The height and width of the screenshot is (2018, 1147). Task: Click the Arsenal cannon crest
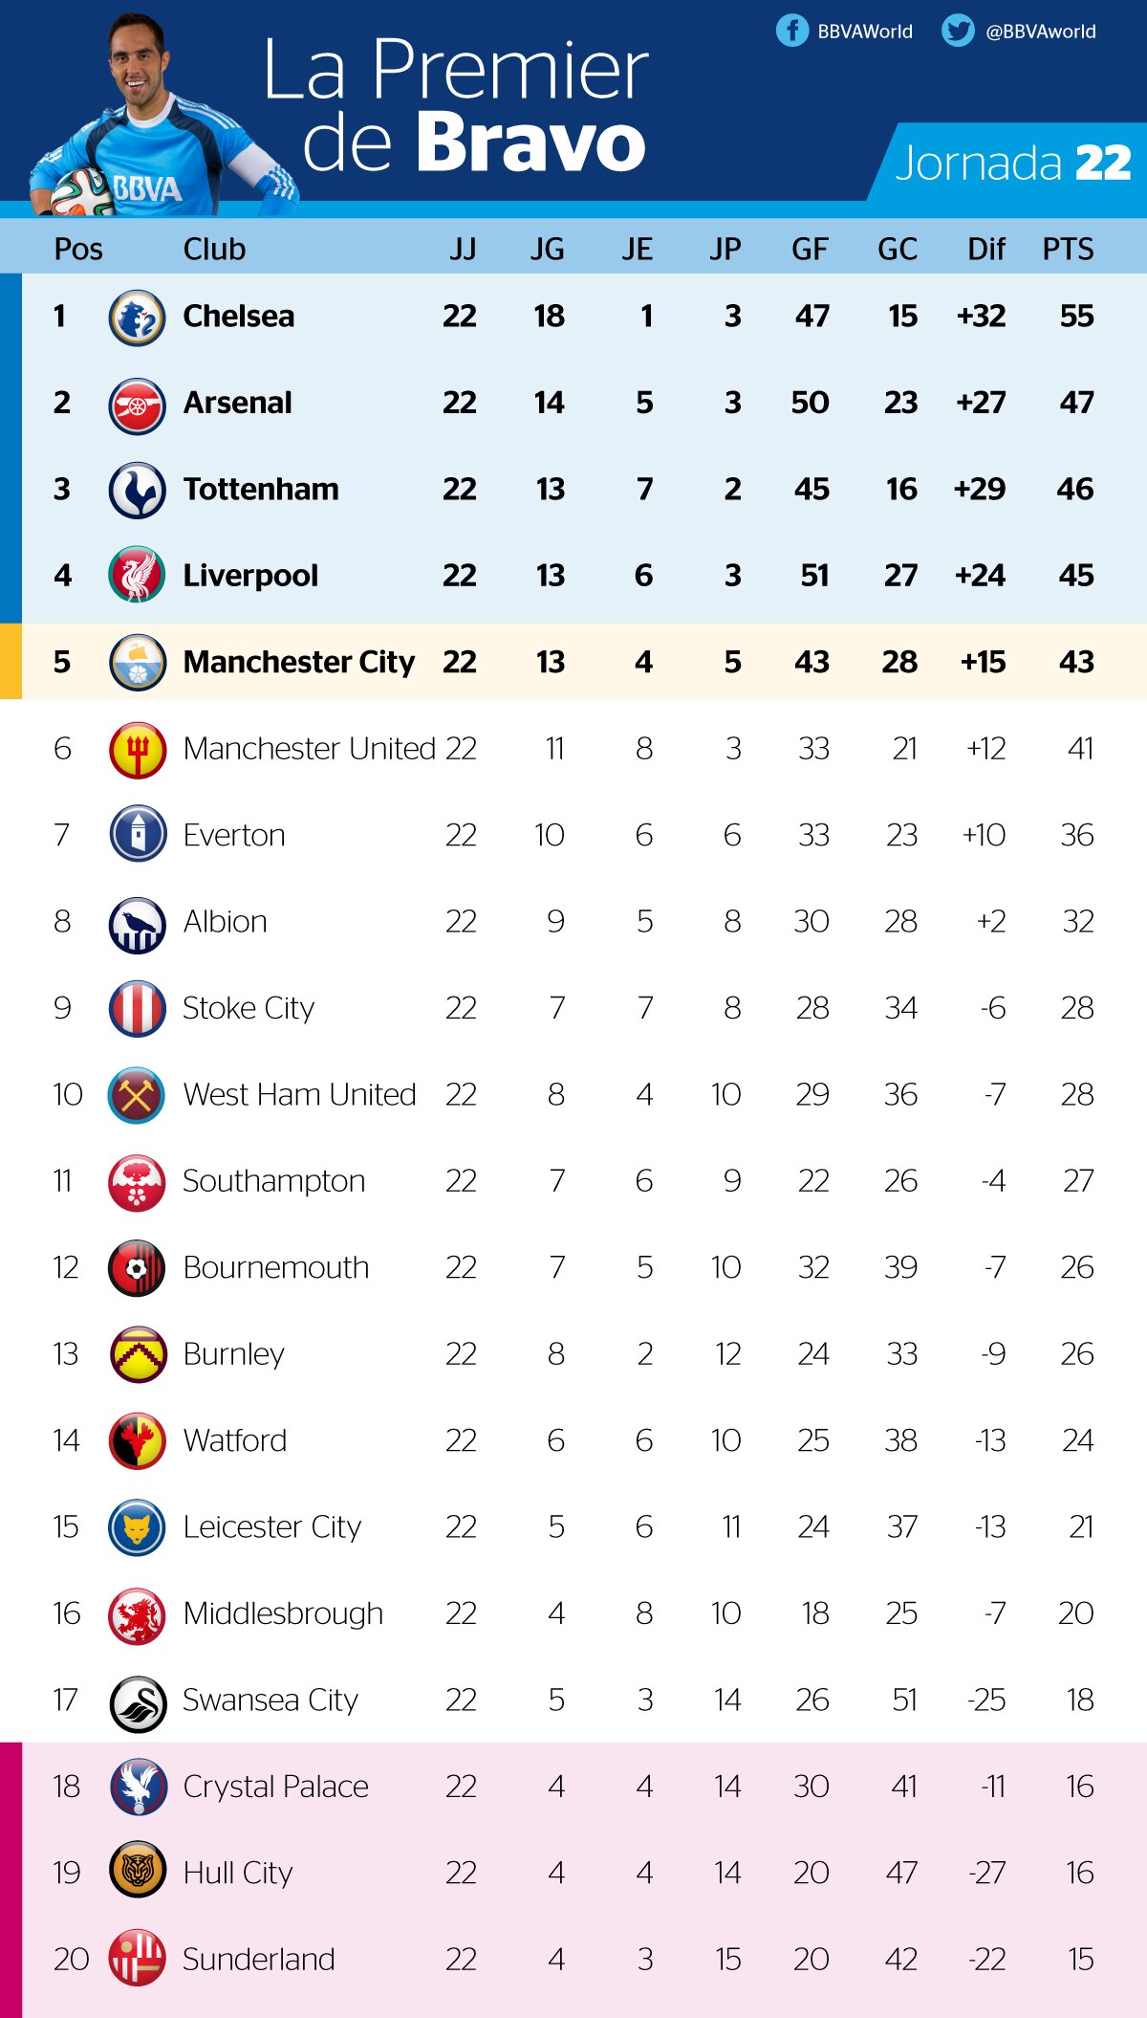tap(138, 405)
